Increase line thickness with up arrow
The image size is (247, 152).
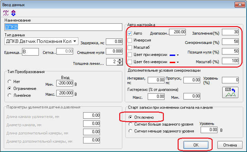[120, 60]
